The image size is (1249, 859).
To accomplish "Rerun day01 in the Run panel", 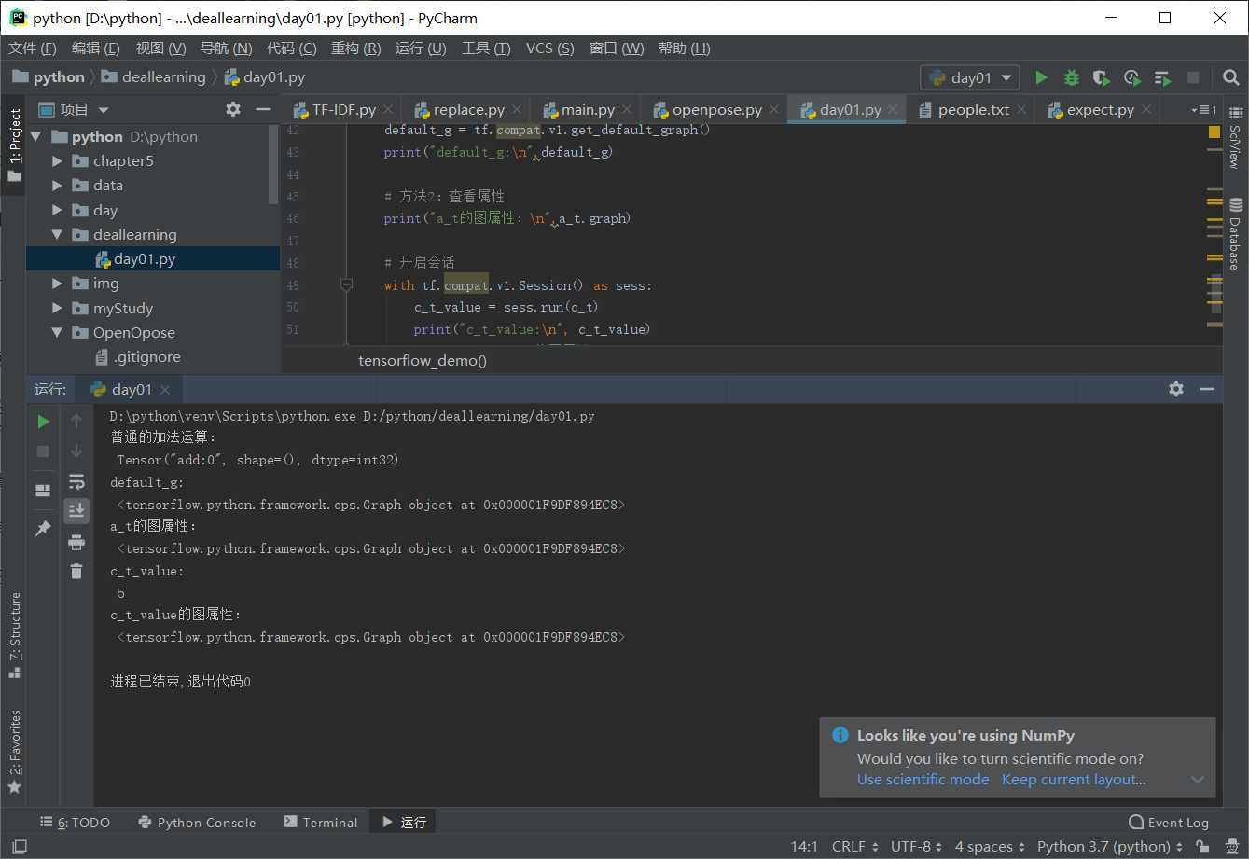I will pos(43,422).
